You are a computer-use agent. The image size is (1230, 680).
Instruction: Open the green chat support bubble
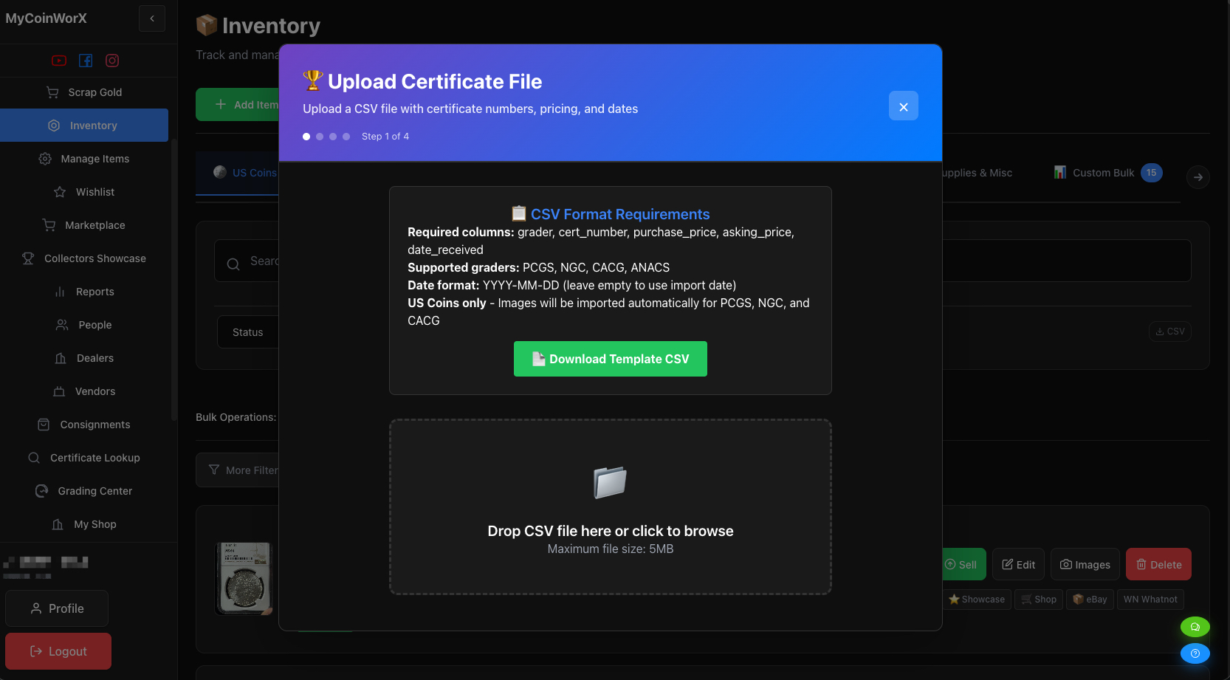[x=1195, y=627]
